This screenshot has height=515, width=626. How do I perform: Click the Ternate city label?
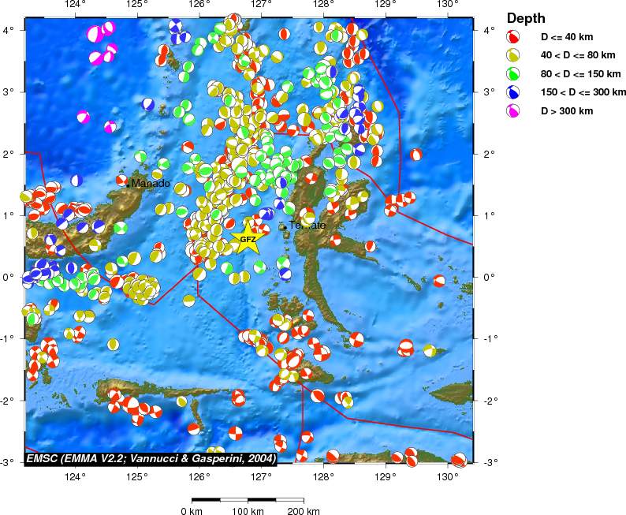(307, 226)
